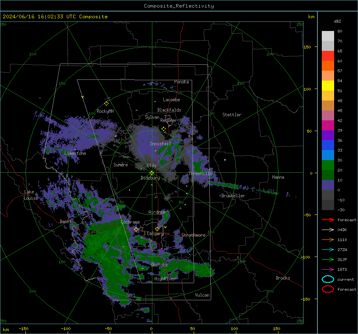Click the Stettler city label
This screenshot has height=334, width=358.
(x=232, y=115)
